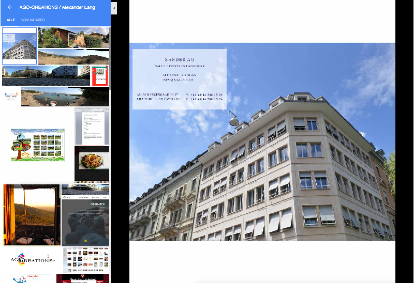The width and height of the screenshot is (414, 283).
Task: Open the gallery grid screenshot thumbnail
Action: coord(86,260)
